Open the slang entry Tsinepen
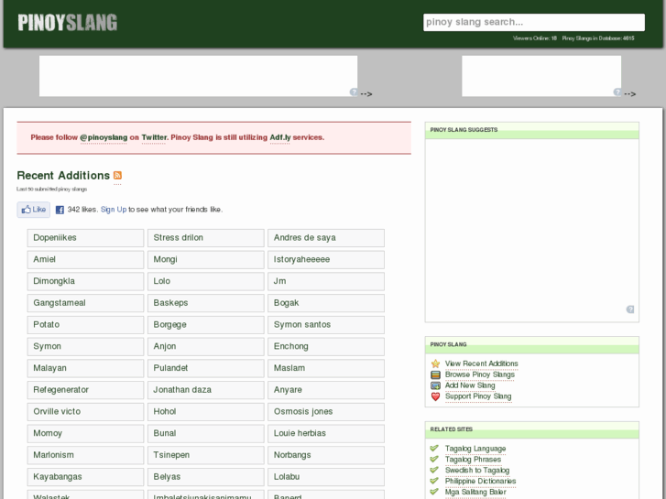 tap(205, 455)
